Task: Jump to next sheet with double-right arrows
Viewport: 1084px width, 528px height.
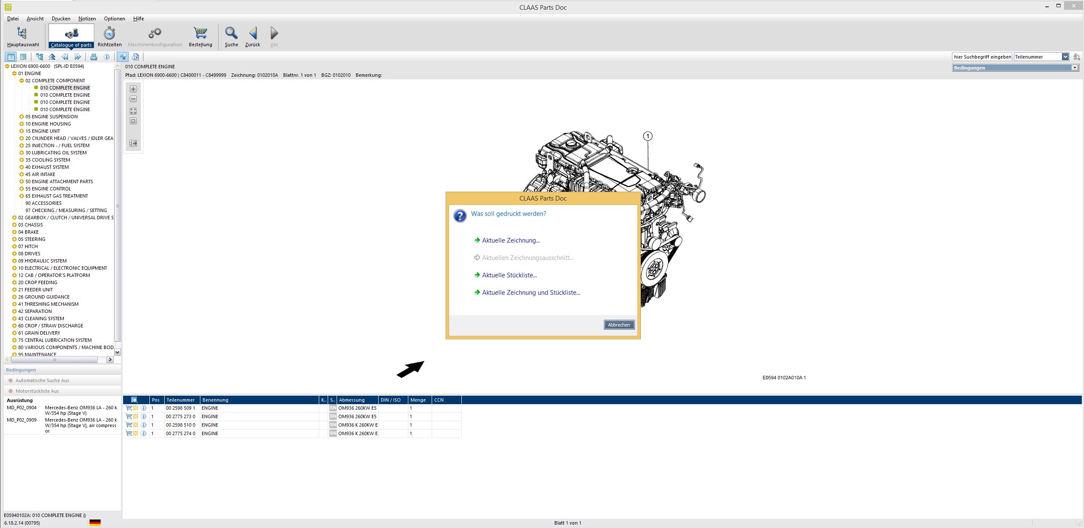Action: coord(78,57)
